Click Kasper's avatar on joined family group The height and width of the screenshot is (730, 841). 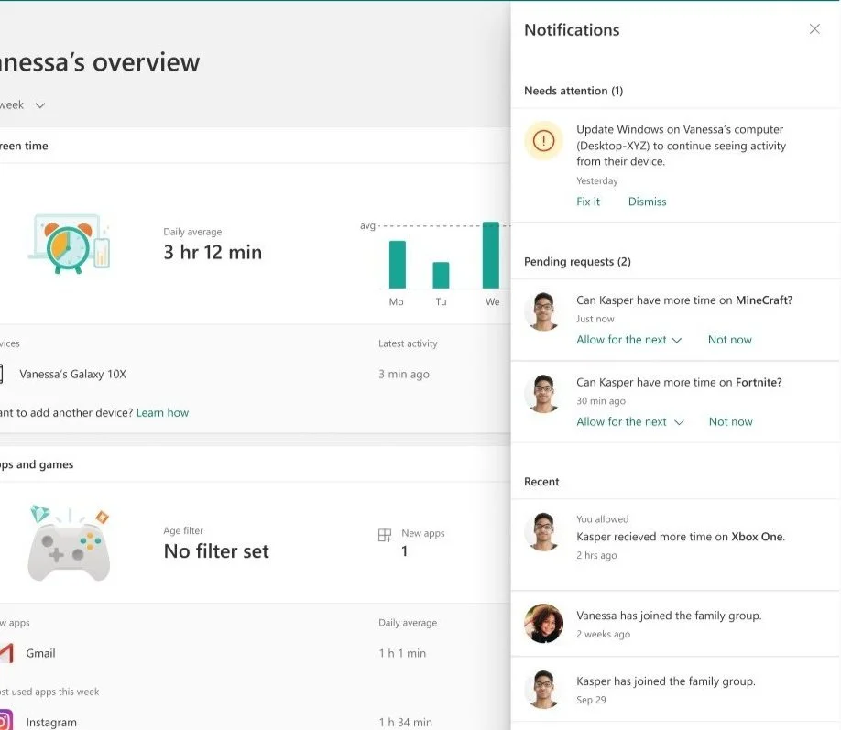pos(543,689)
